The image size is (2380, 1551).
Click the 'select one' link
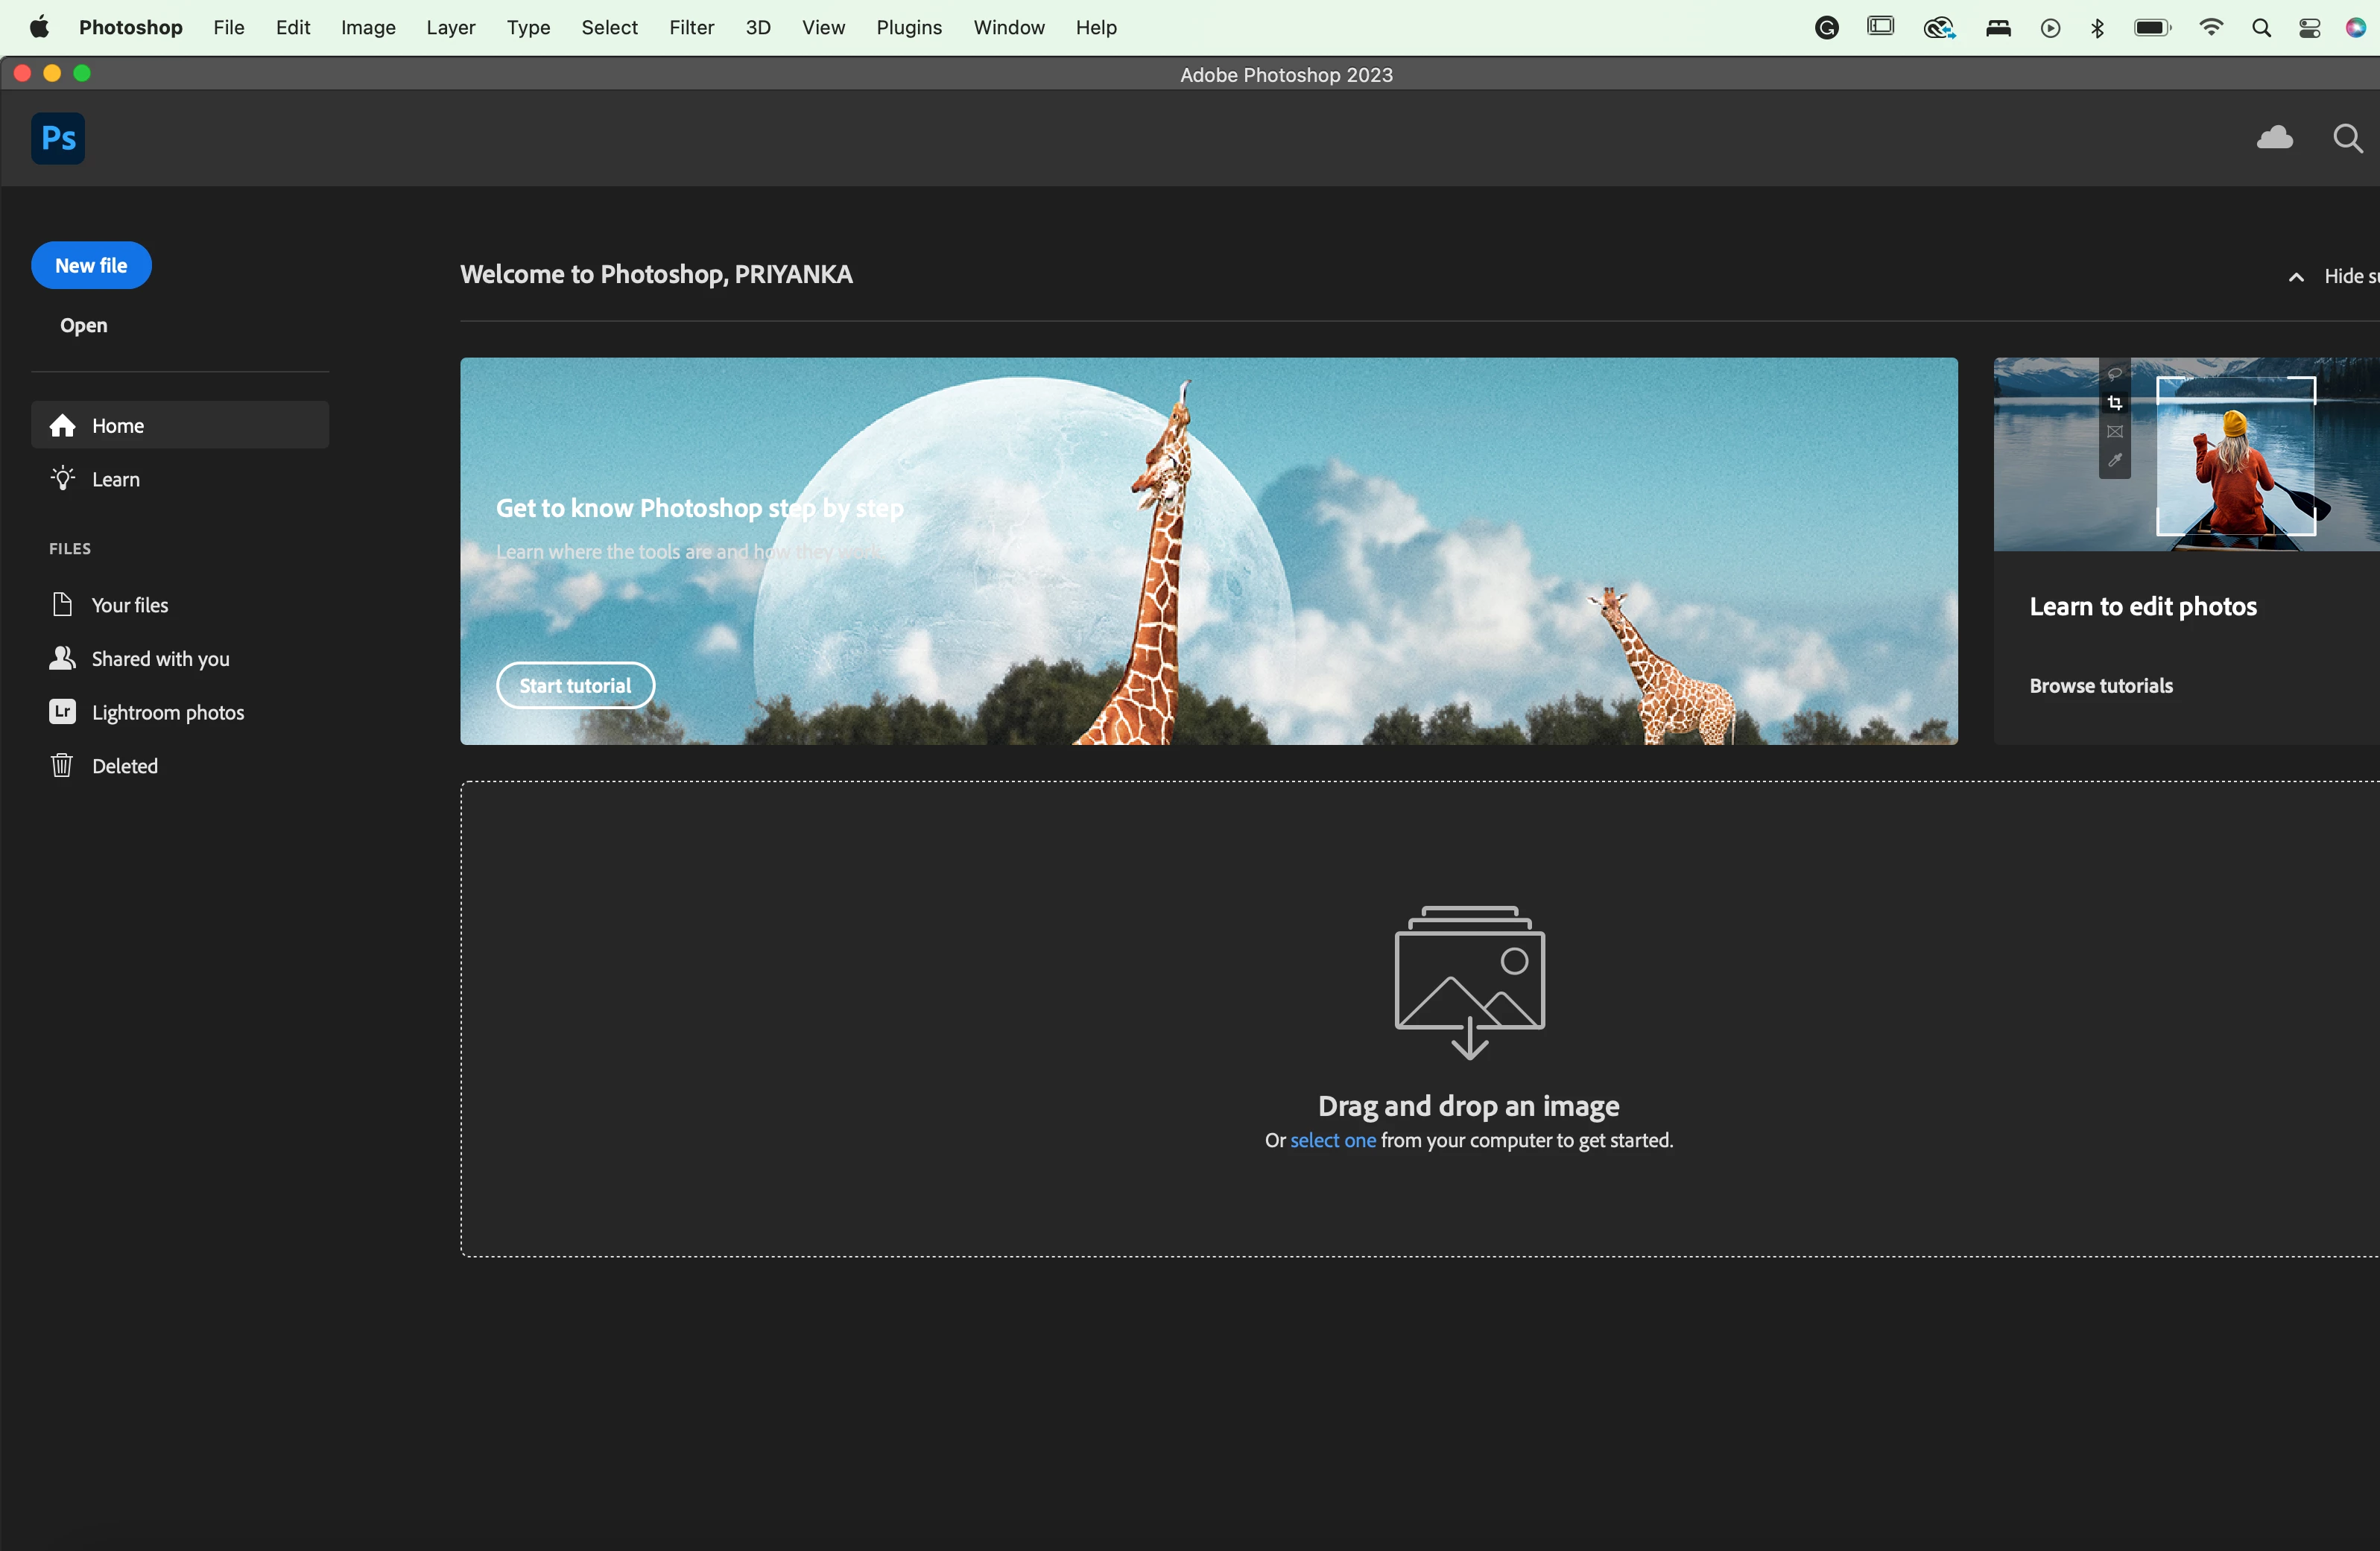1332,1140
